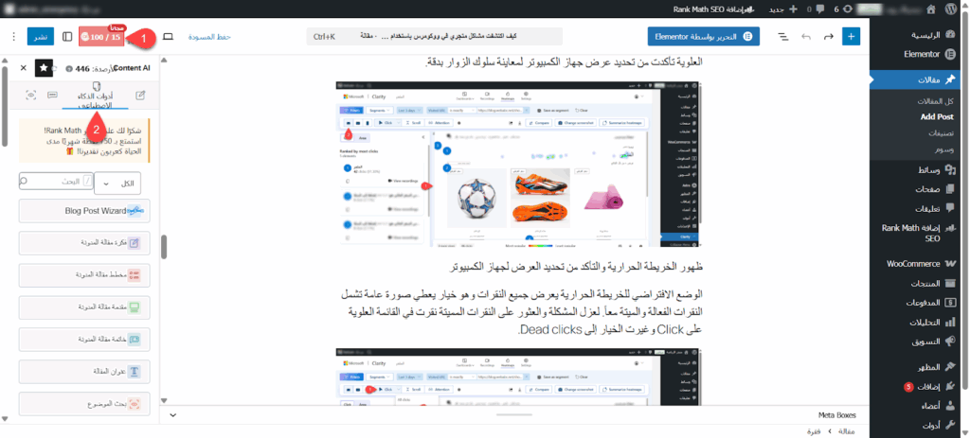This screenshot has height=438, width=970.
Task: Close the Content AI sidebar panel
Action: pos(22,68)
